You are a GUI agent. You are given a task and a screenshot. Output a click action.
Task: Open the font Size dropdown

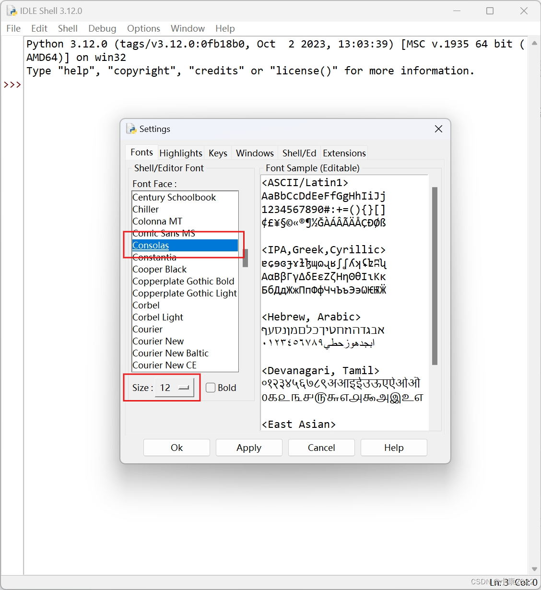[x=175, y=388]
